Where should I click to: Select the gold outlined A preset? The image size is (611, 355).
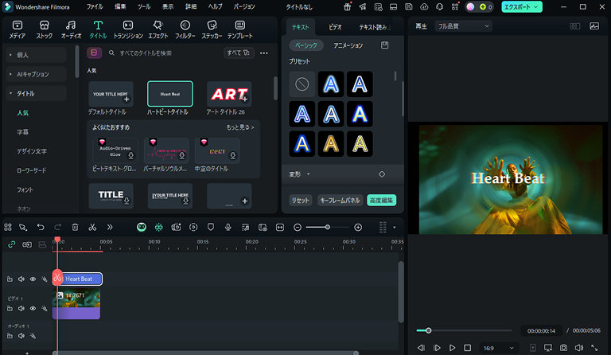331,144
